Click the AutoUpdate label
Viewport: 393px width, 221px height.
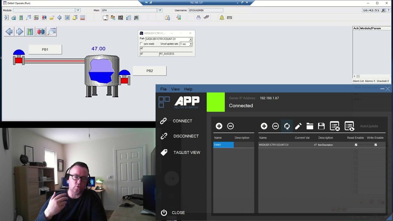(x=369, y=126)
